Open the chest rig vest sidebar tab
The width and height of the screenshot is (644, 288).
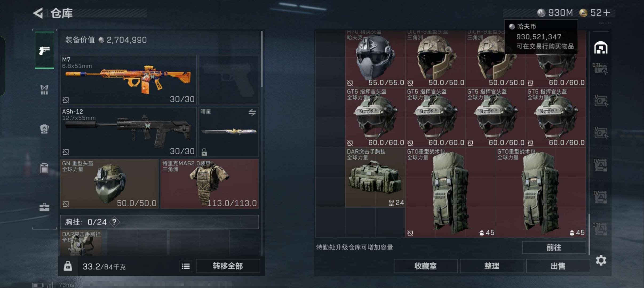pos(44,90)
